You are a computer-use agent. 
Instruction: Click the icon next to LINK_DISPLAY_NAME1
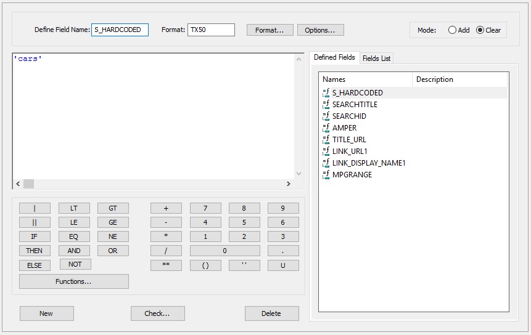point(326,163)
